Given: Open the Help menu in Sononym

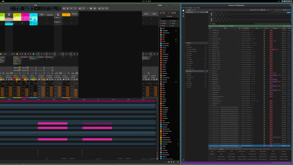Looking at the screenshot, I should pyautogui.click(x=198, y=8).
